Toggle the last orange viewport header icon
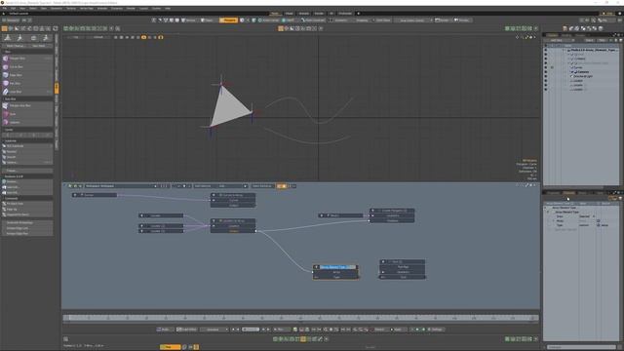The height and width of the screenshot is (351, 624). coord(161,37)
